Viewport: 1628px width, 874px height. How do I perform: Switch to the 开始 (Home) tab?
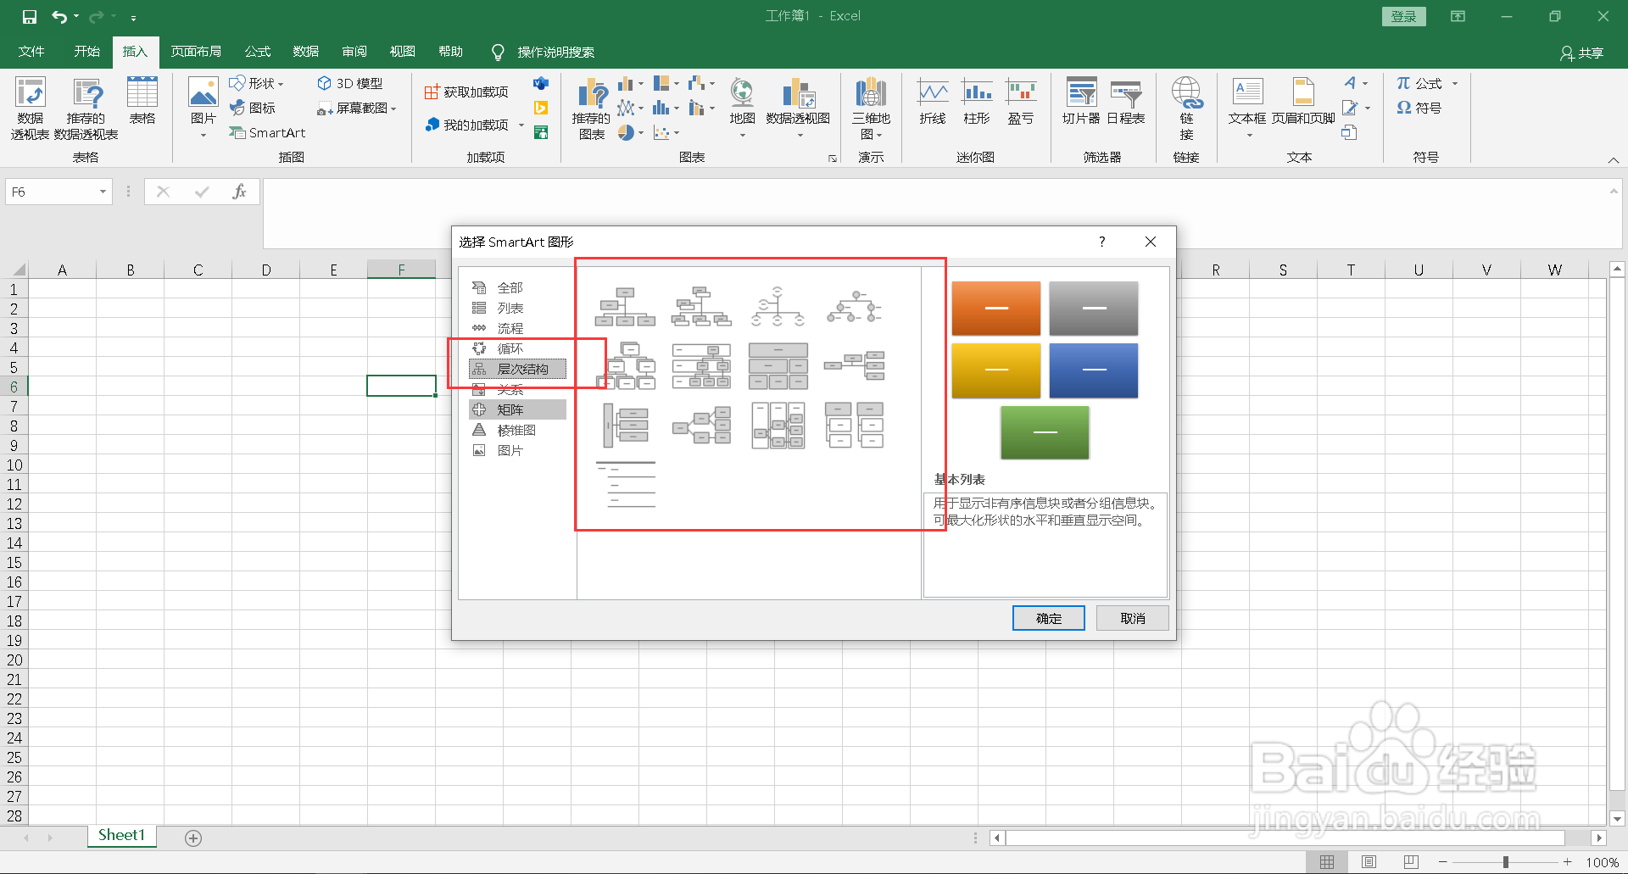tap(86, 52)
